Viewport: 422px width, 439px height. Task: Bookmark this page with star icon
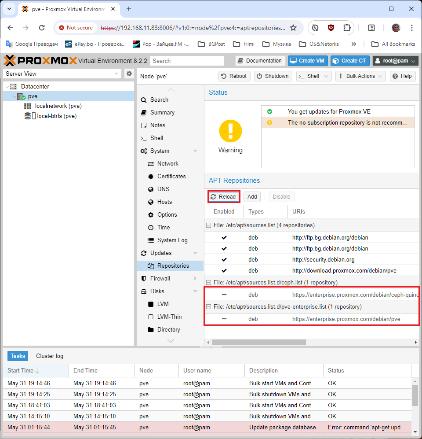(x=293, y=28)
